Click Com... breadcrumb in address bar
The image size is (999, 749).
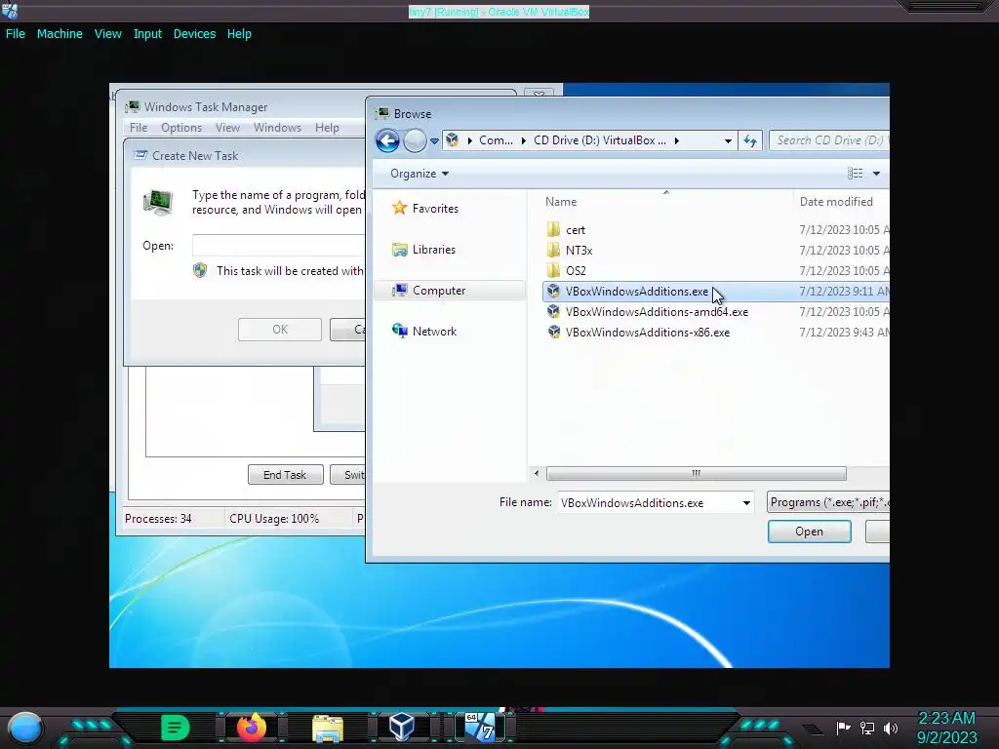(x=496, y=140)
